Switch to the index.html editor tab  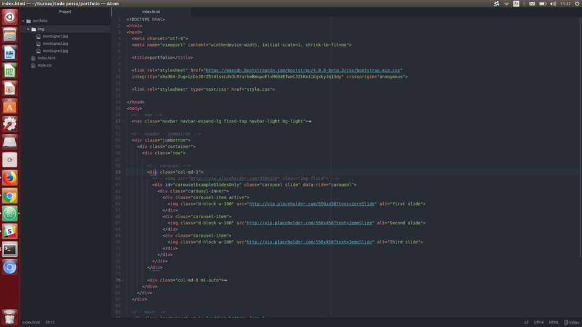point(151,12)
